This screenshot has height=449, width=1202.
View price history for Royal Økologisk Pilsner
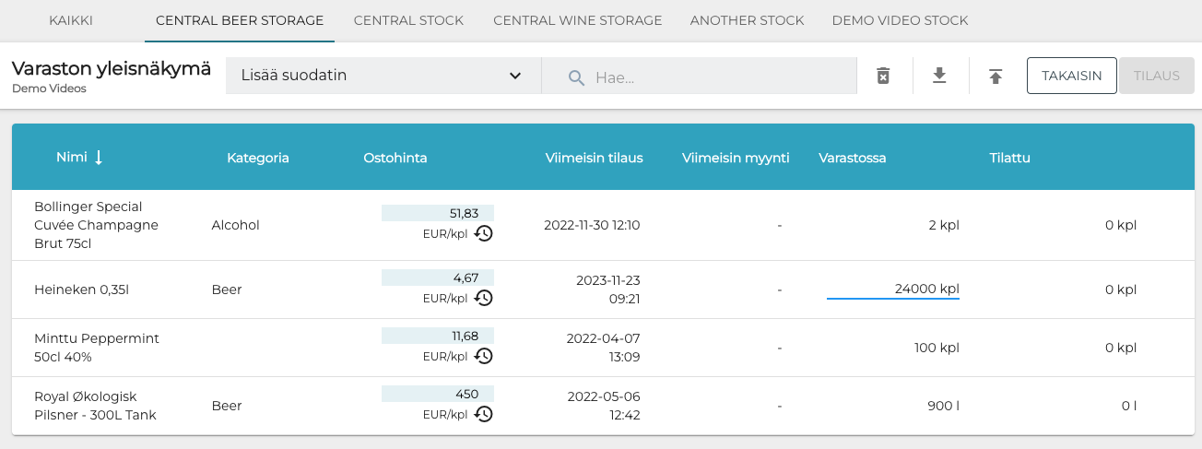pyautogui.click(x=484, y=414)
